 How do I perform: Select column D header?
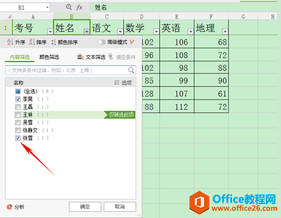click(142, 17)
